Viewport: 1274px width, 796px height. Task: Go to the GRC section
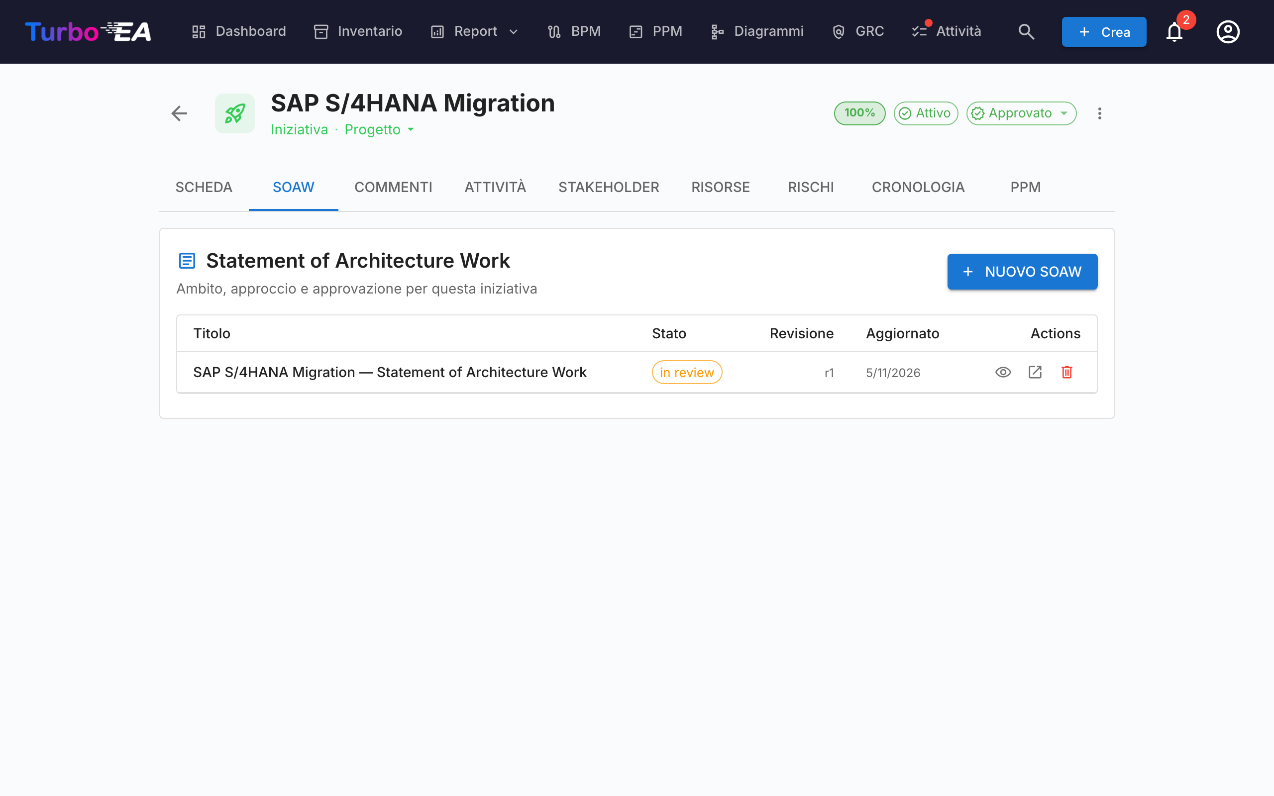857,31
